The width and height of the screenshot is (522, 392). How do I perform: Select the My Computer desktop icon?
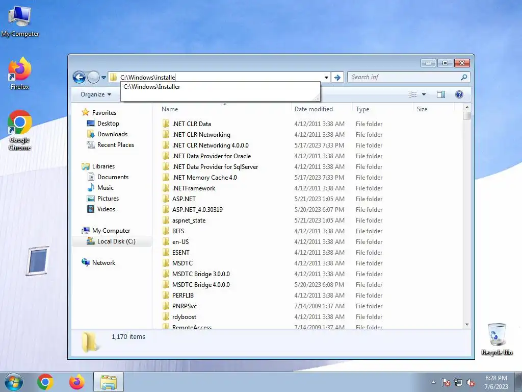click(20, 21)
